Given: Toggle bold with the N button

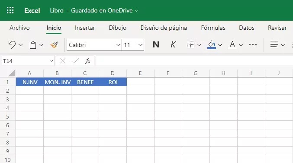Looking at the screenshot, I should [156, 45].
